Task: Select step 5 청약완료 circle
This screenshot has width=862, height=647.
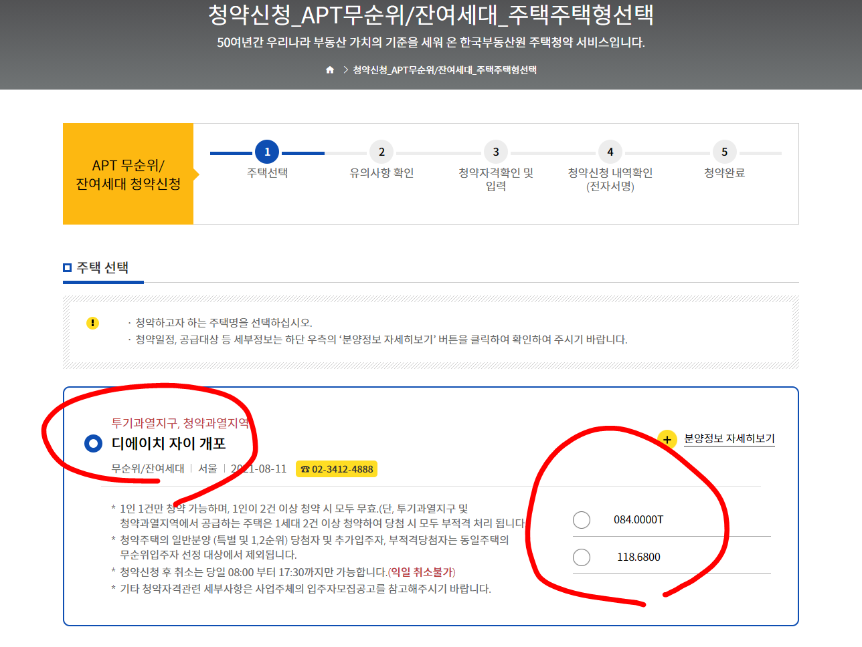Action: [x=724, y=152]
